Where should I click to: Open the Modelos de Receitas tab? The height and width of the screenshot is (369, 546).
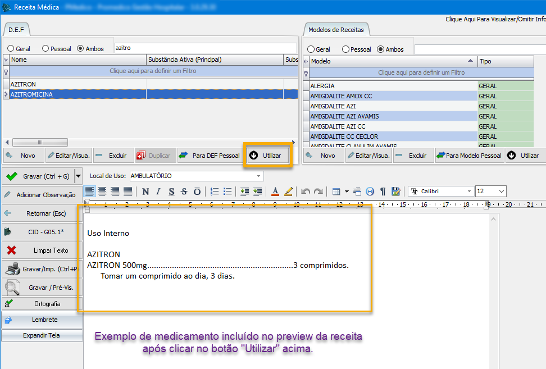click(336, 30)
